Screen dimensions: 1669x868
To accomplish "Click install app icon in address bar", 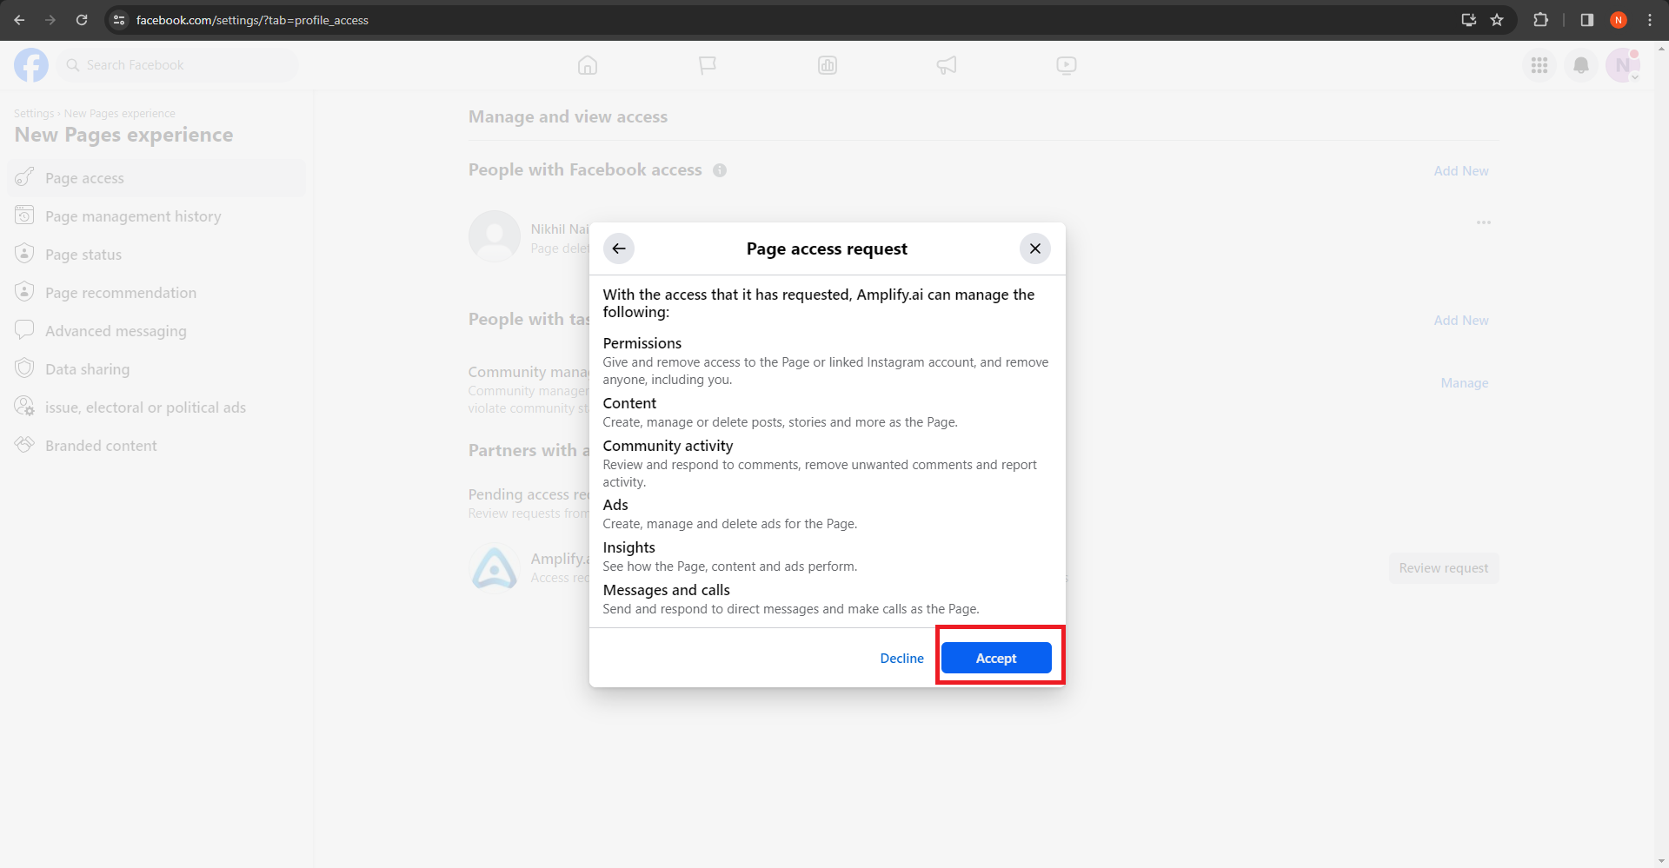I will (1469, 20).
